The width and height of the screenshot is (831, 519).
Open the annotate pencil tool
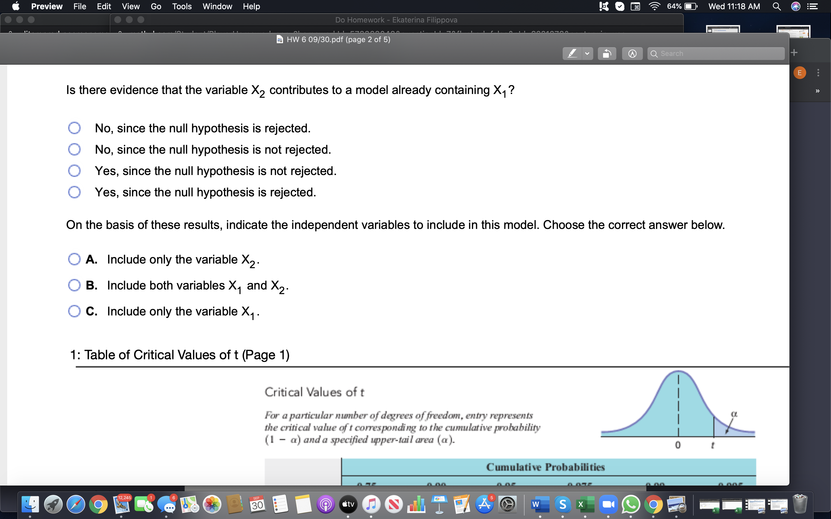[632, 53]
